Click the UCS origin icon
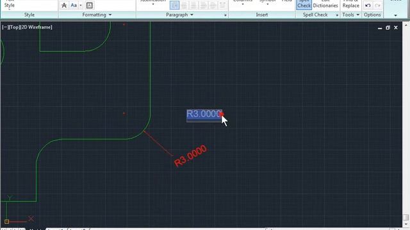Image resolution: width=410 pixels, height=230 pixels. (x=7, y=222)
